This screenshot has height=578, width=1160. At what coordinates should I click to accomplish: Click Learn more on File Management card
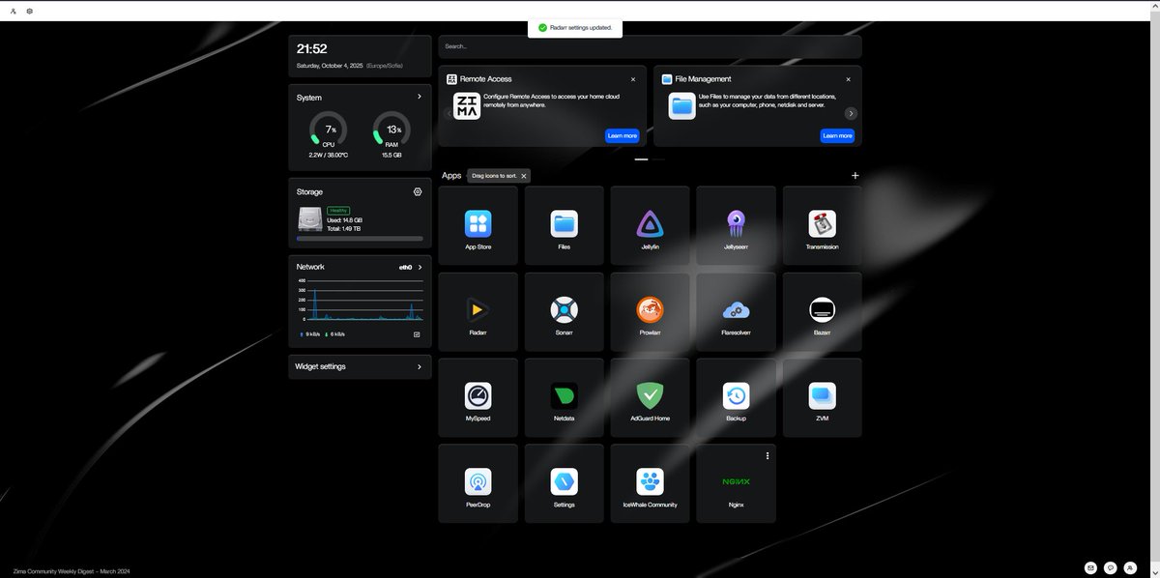[837, 136]
